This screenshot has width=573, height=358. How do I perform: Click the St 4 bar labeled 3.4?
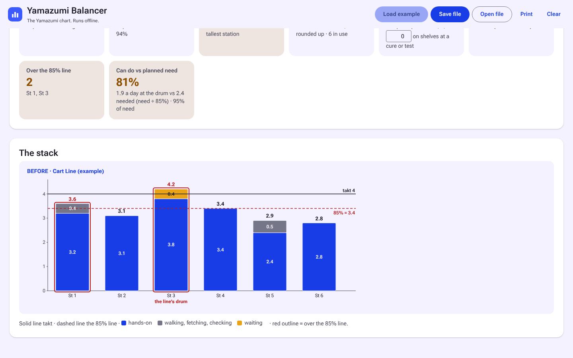pyautogui.click(x=220, y=249)
